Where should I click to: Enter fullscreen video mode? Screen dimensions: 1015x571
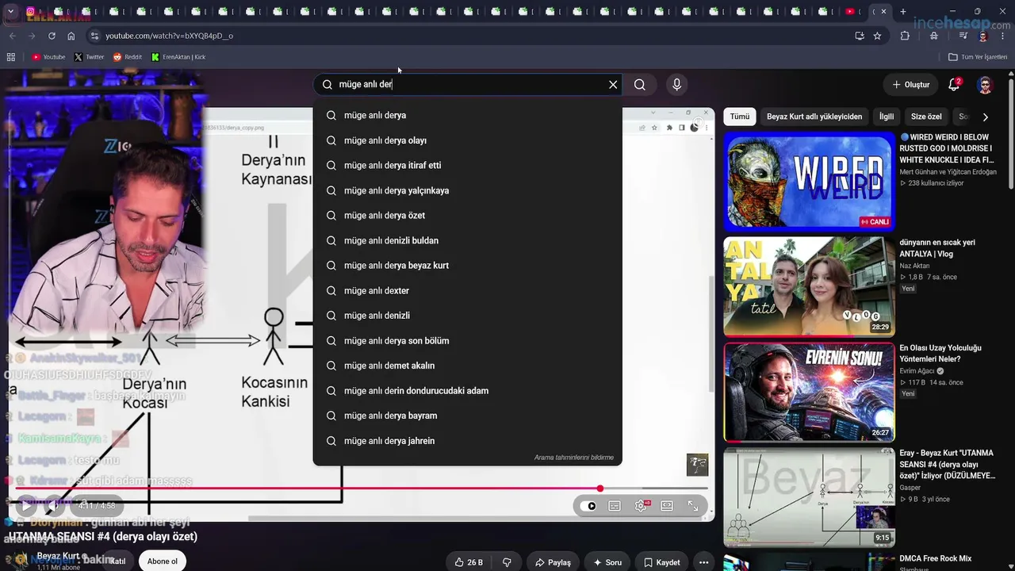point(693,506)
